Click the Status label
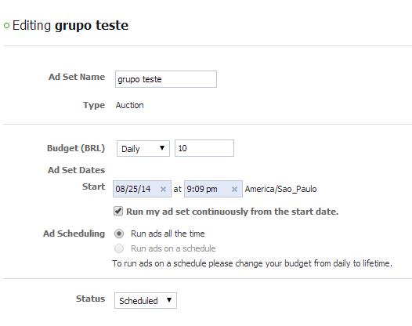 click(x=90, y=299)
